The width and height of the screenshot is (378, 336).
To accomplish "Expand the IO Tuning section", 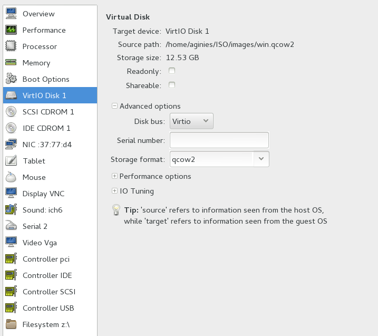I will [x=114, y=191].
